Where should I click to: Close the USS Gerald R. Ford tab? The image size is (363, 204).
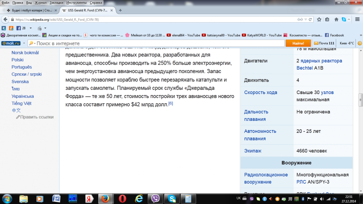pos(111,11)
